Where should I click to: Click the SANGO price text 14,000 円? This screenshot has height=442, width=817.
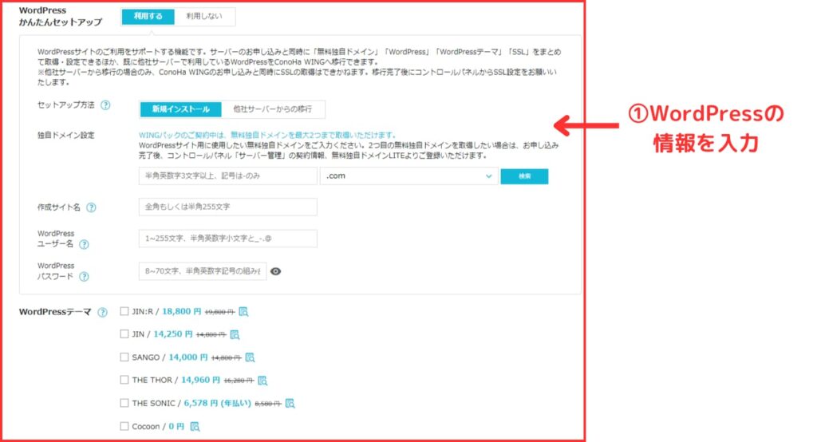click(x=188, y=357)
